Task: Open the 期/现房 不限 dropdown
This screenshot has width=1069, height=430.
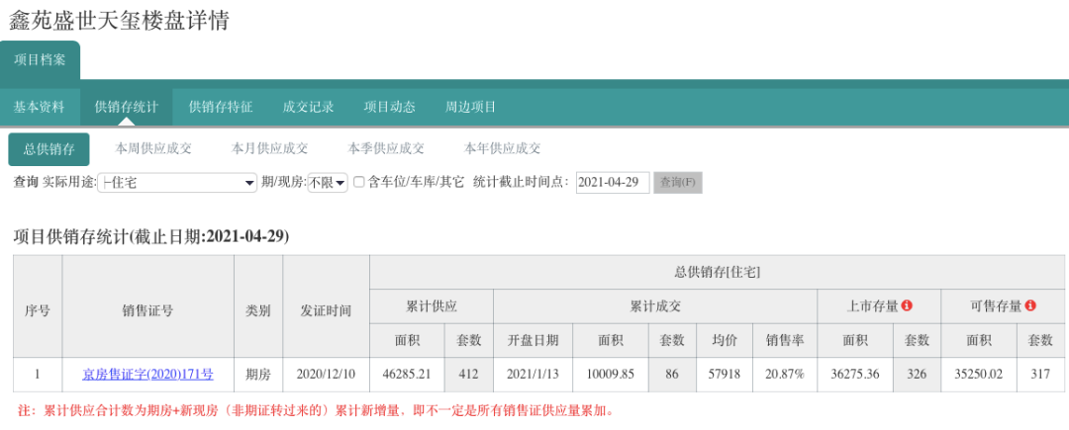Action: 328,182
